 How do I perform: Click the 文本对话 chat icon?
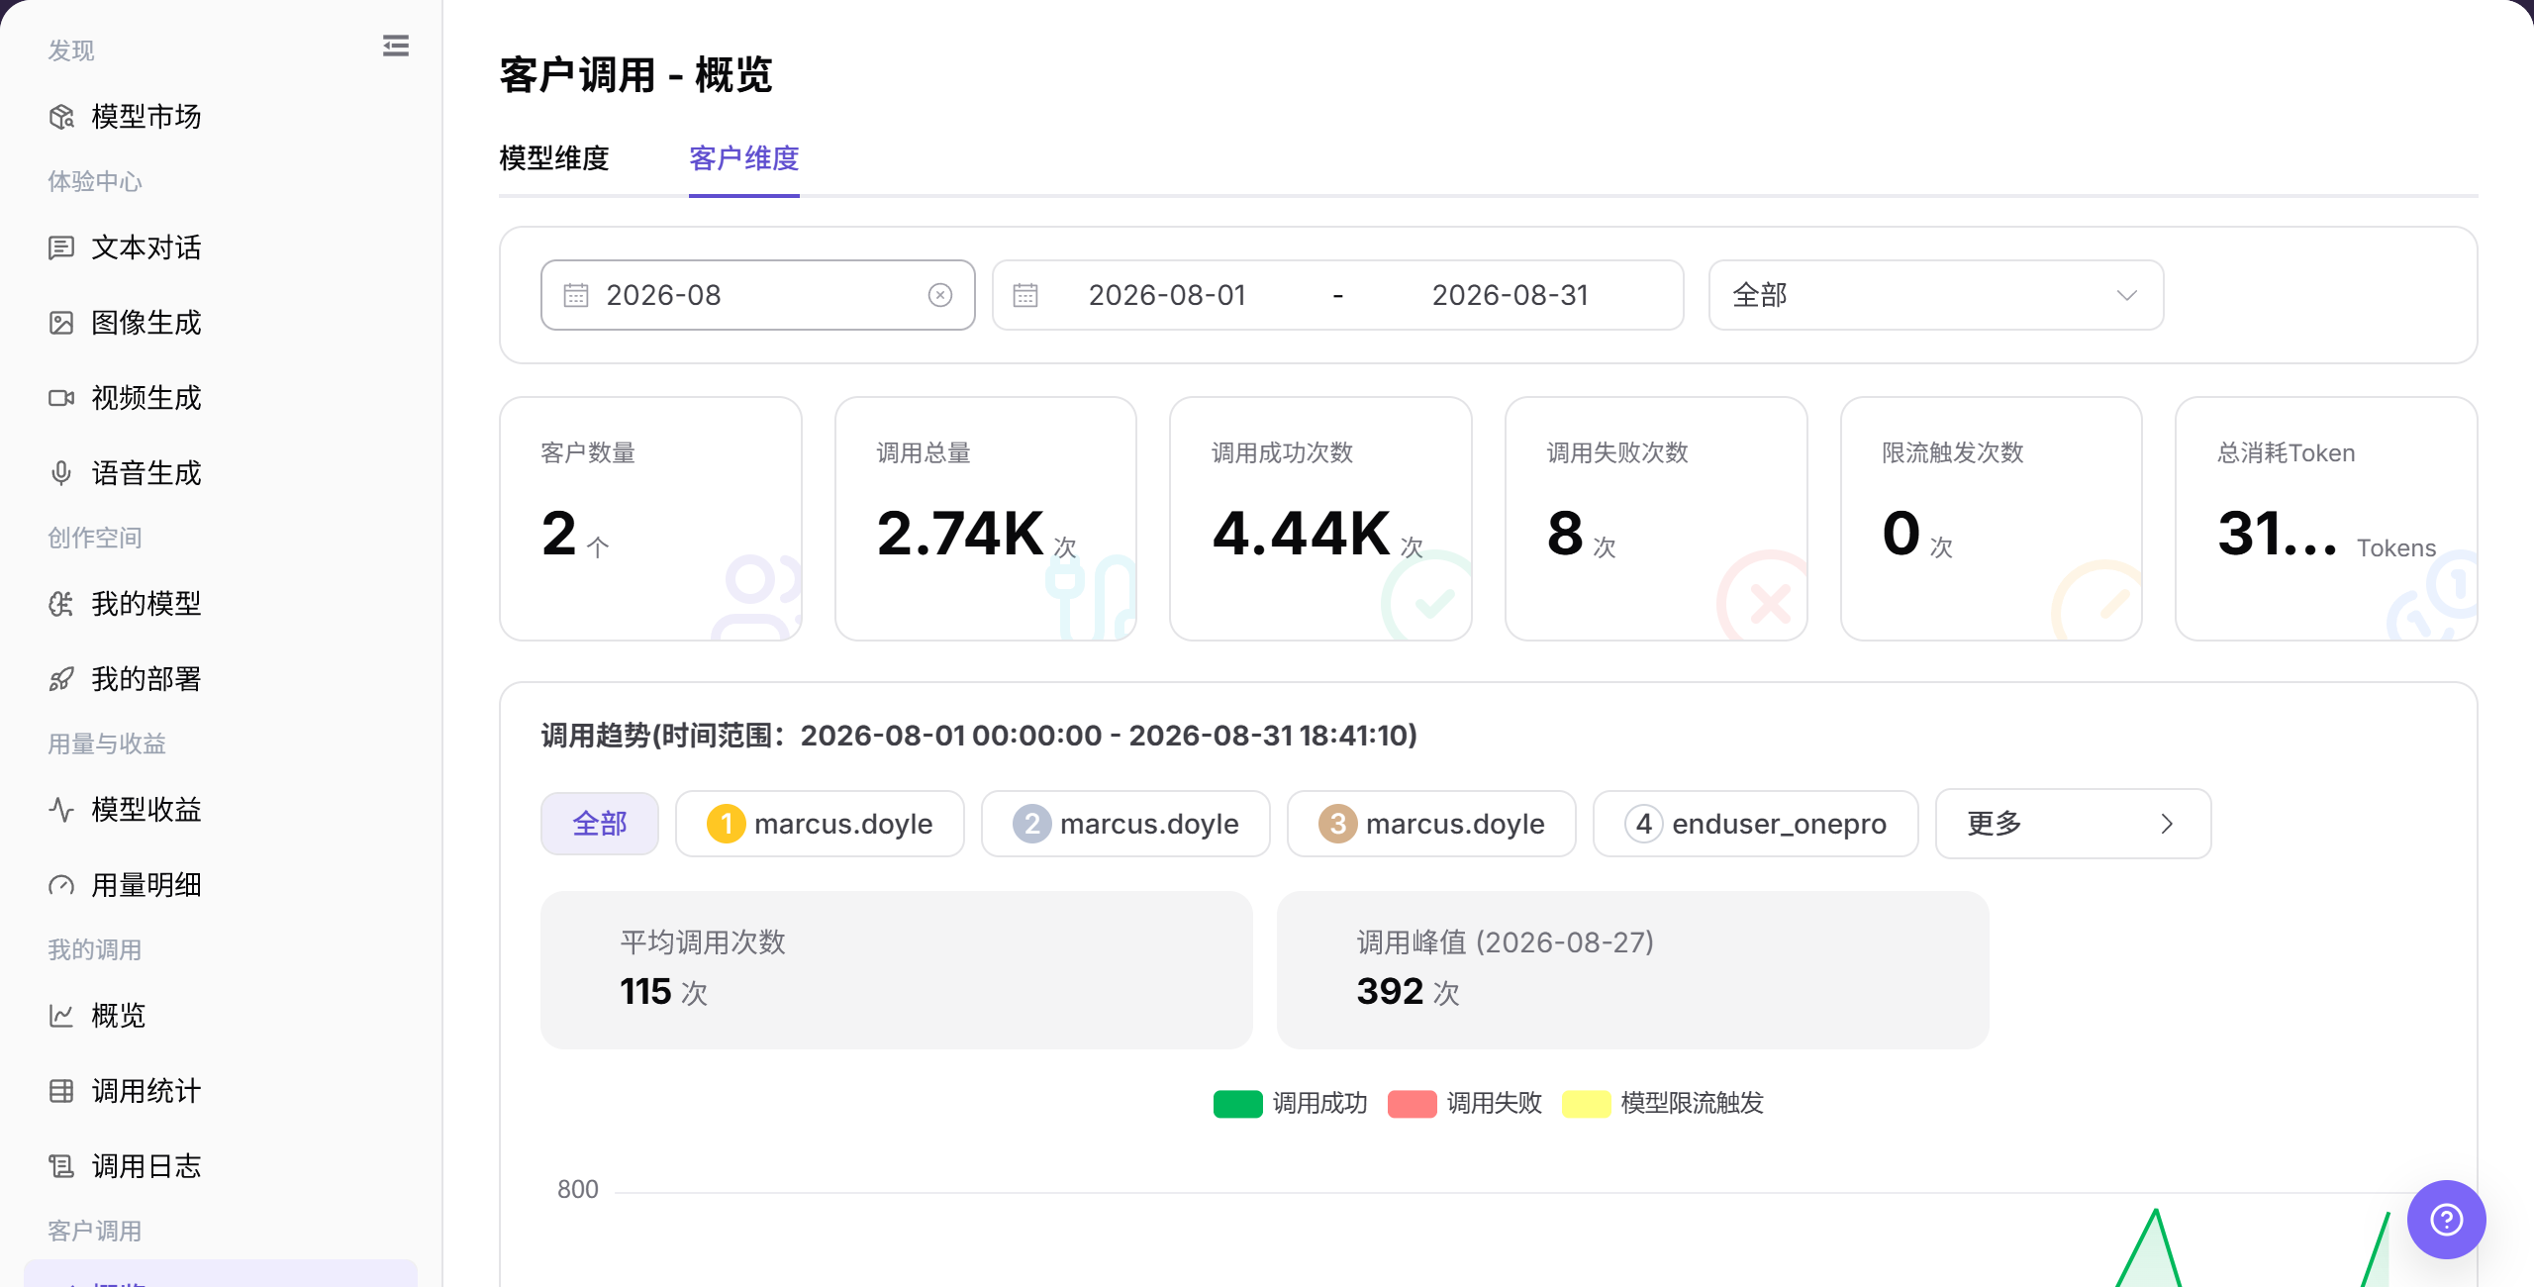tap(61, 247)
